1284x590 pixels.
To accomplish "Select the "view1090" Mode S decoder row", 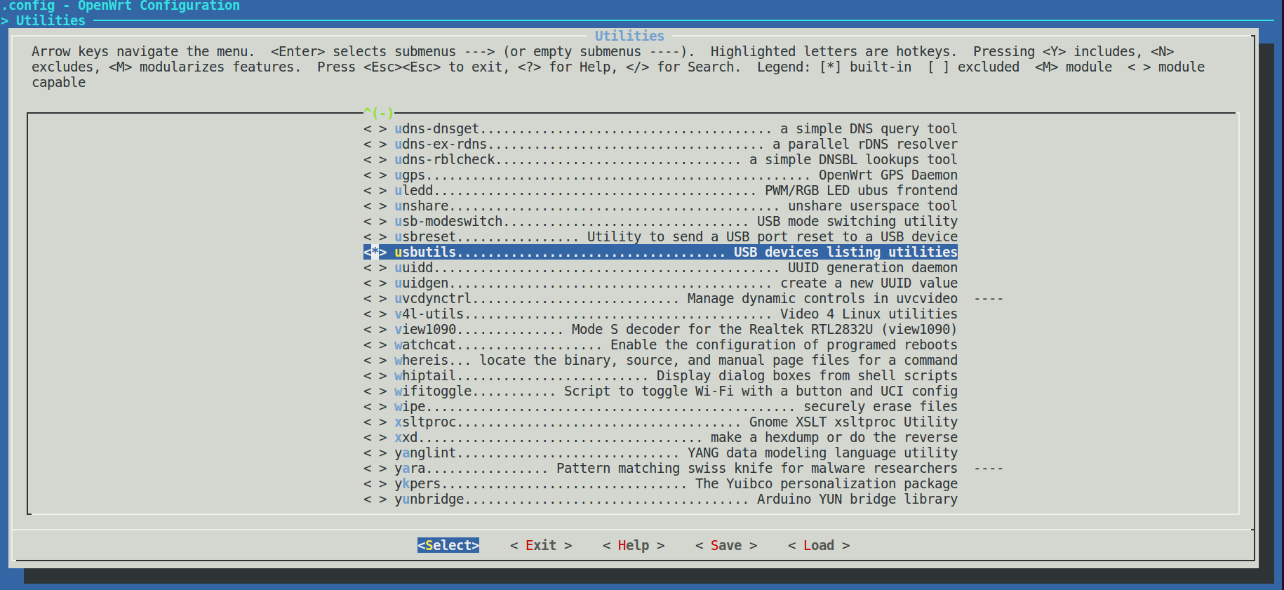I will coord(660,330).
